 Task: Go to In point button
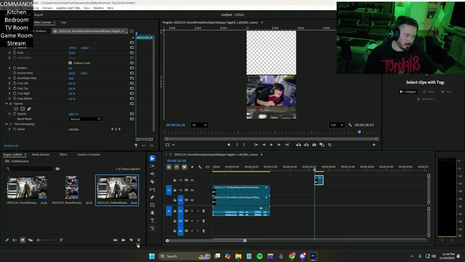[256, 145]
